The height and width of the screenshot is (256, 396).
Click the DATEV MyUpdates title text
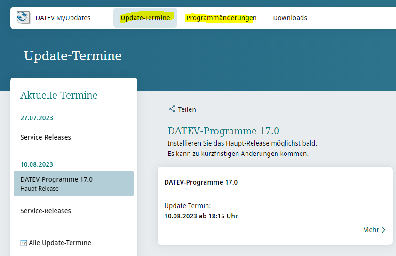pyautogui.click(x=63, y=18)
